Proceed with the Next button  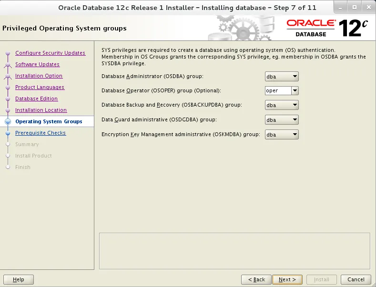287,279
